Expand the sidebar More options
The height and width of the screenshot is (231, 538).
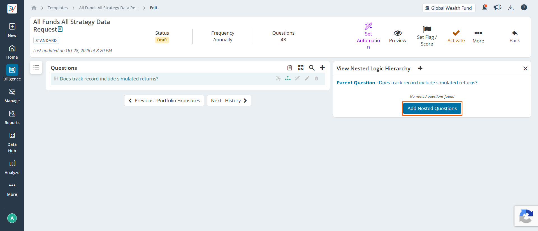[x=12, y=190]
